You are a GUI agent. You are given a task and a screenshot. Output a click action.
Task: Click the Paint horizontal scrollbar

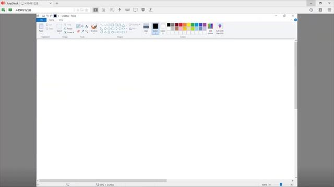tap(103, 181)
